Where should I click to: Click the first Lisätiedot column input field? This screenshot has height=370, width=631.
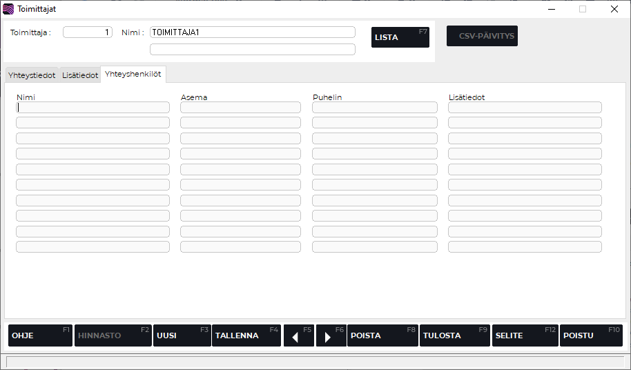pyautogui.click(x=525, y=108)
